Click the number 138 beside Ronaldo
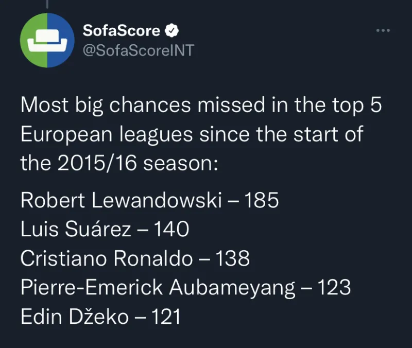The width and height of the screenshot is (412, 348). [x=233, y=258]
